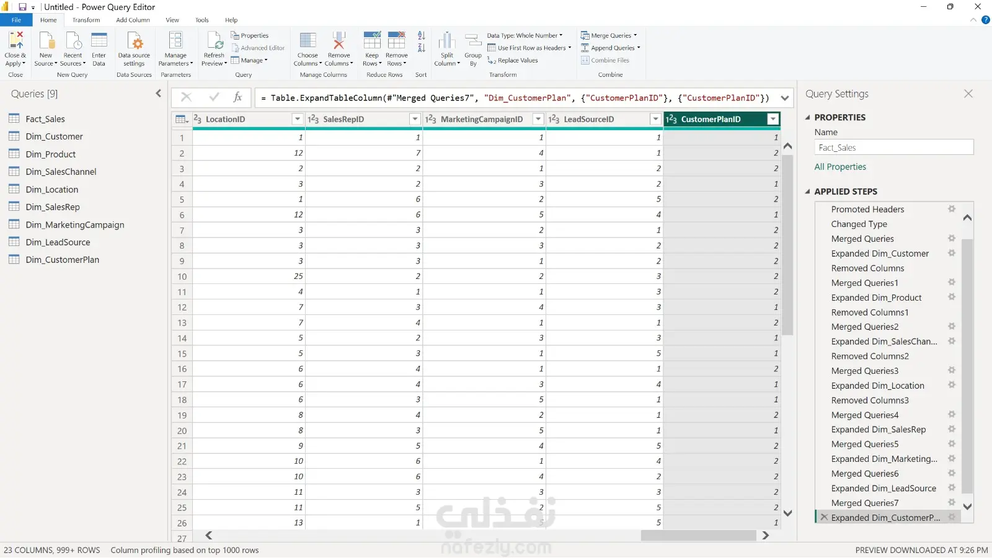Open MarketingCampaignID filter dropdown
The image size is (992, 558).
point(538,119)
